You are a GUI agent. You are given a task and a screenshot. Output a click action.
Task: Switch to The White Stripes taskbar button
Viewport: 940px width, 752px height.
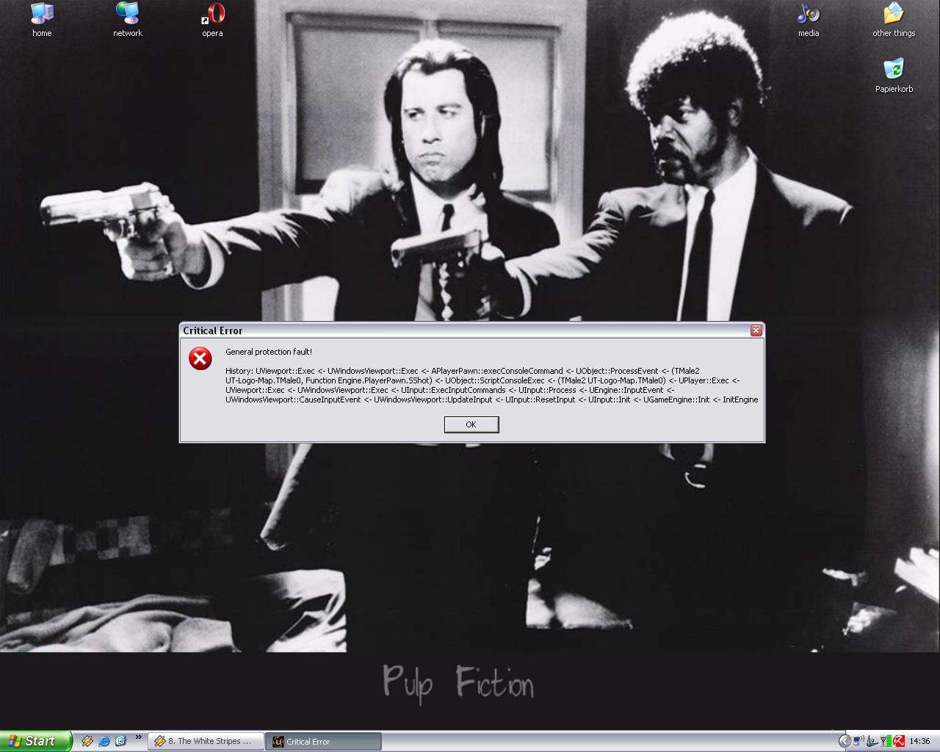click(x=206, y=742)
